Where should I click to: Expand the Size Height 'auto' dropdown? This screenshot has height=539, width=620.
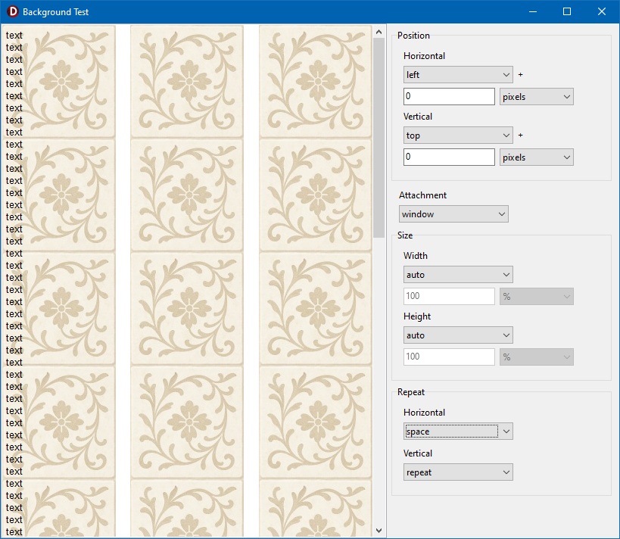point(458,335)
